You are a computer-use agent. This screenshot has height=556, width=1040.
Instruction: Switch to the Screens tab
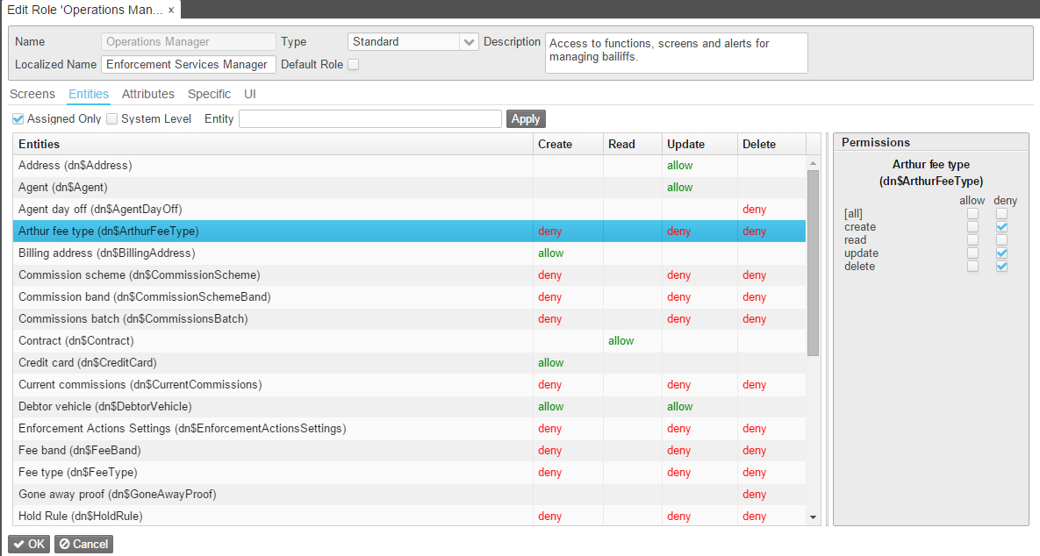32,94
